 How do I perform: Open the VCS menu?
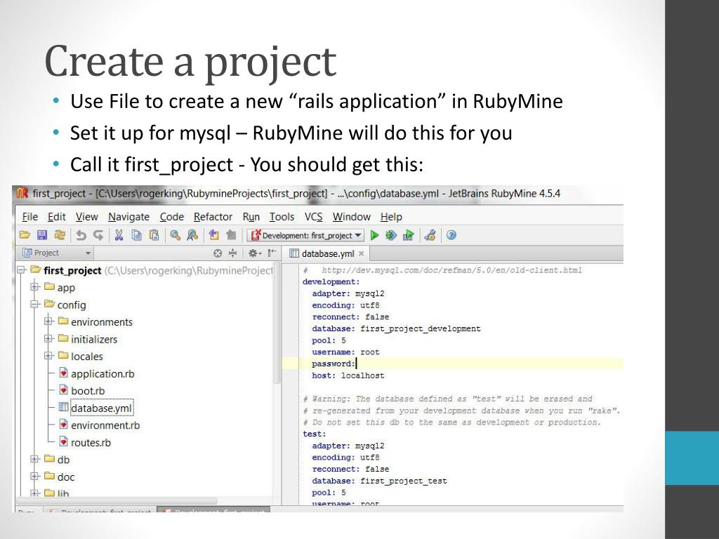click(x=314, y=217)
